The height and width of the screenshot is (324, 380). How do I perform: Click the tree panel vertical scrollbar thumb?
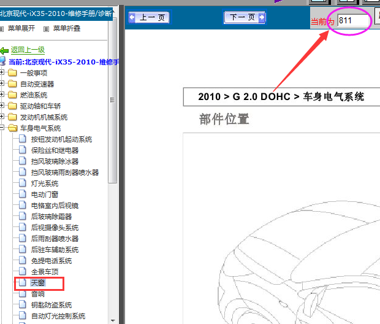[x=112, y=100]
